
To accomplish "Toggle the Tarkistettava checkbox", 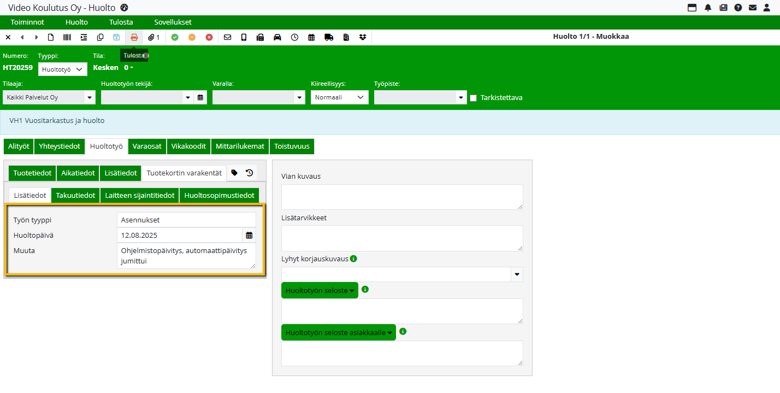I will [x=473, y=98].
